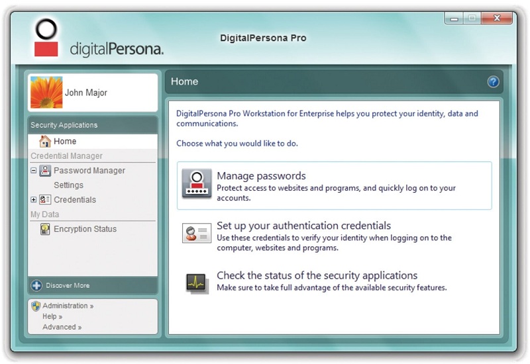
Task: Click the authentication credentials card icon
Action: click(196, 233)
